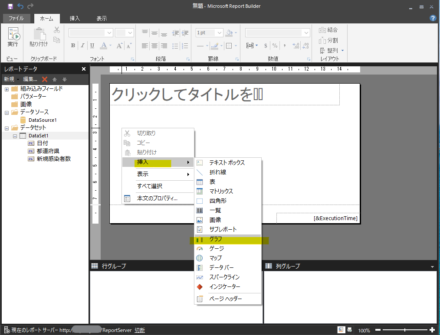The width and height of the screenshot is (440, 335).
Task: Select the 都道府県 field in DataSet1
Action: (x=48, y=151)
